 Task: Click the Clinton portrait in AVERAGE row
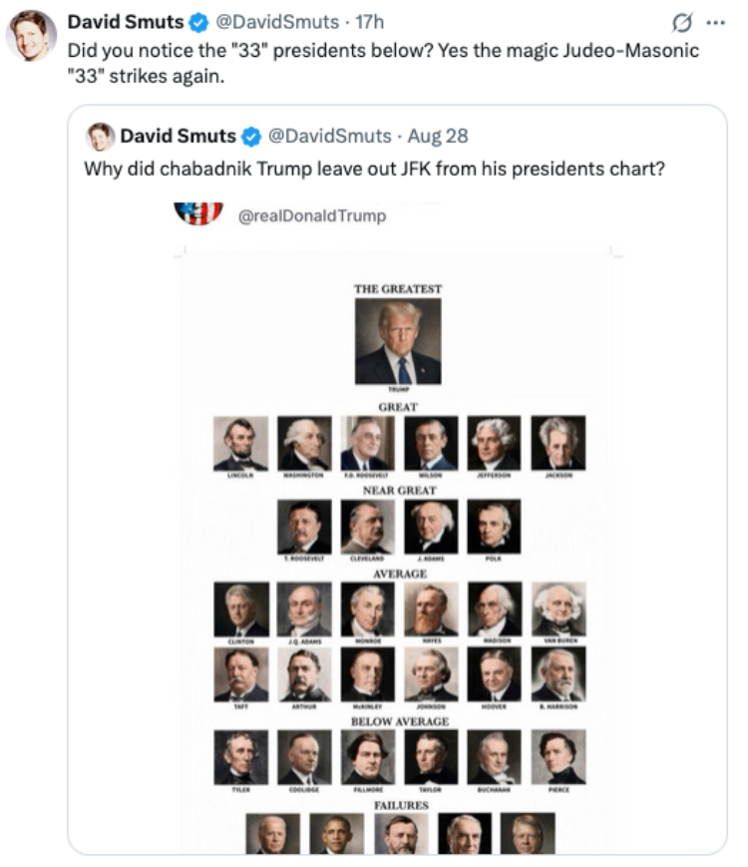point(241,610)
